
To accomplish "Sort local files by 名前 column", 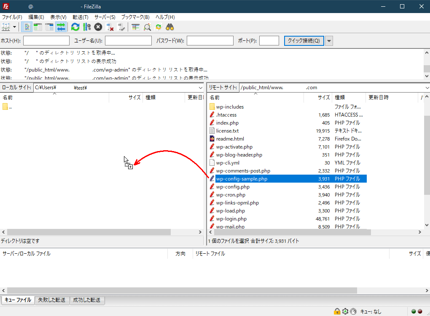I will pos(54,98).
